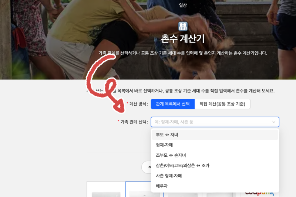Select 관계 목록에서 선택 calculation mode
The image size is (296, 197).
click(x=172, y=104)
